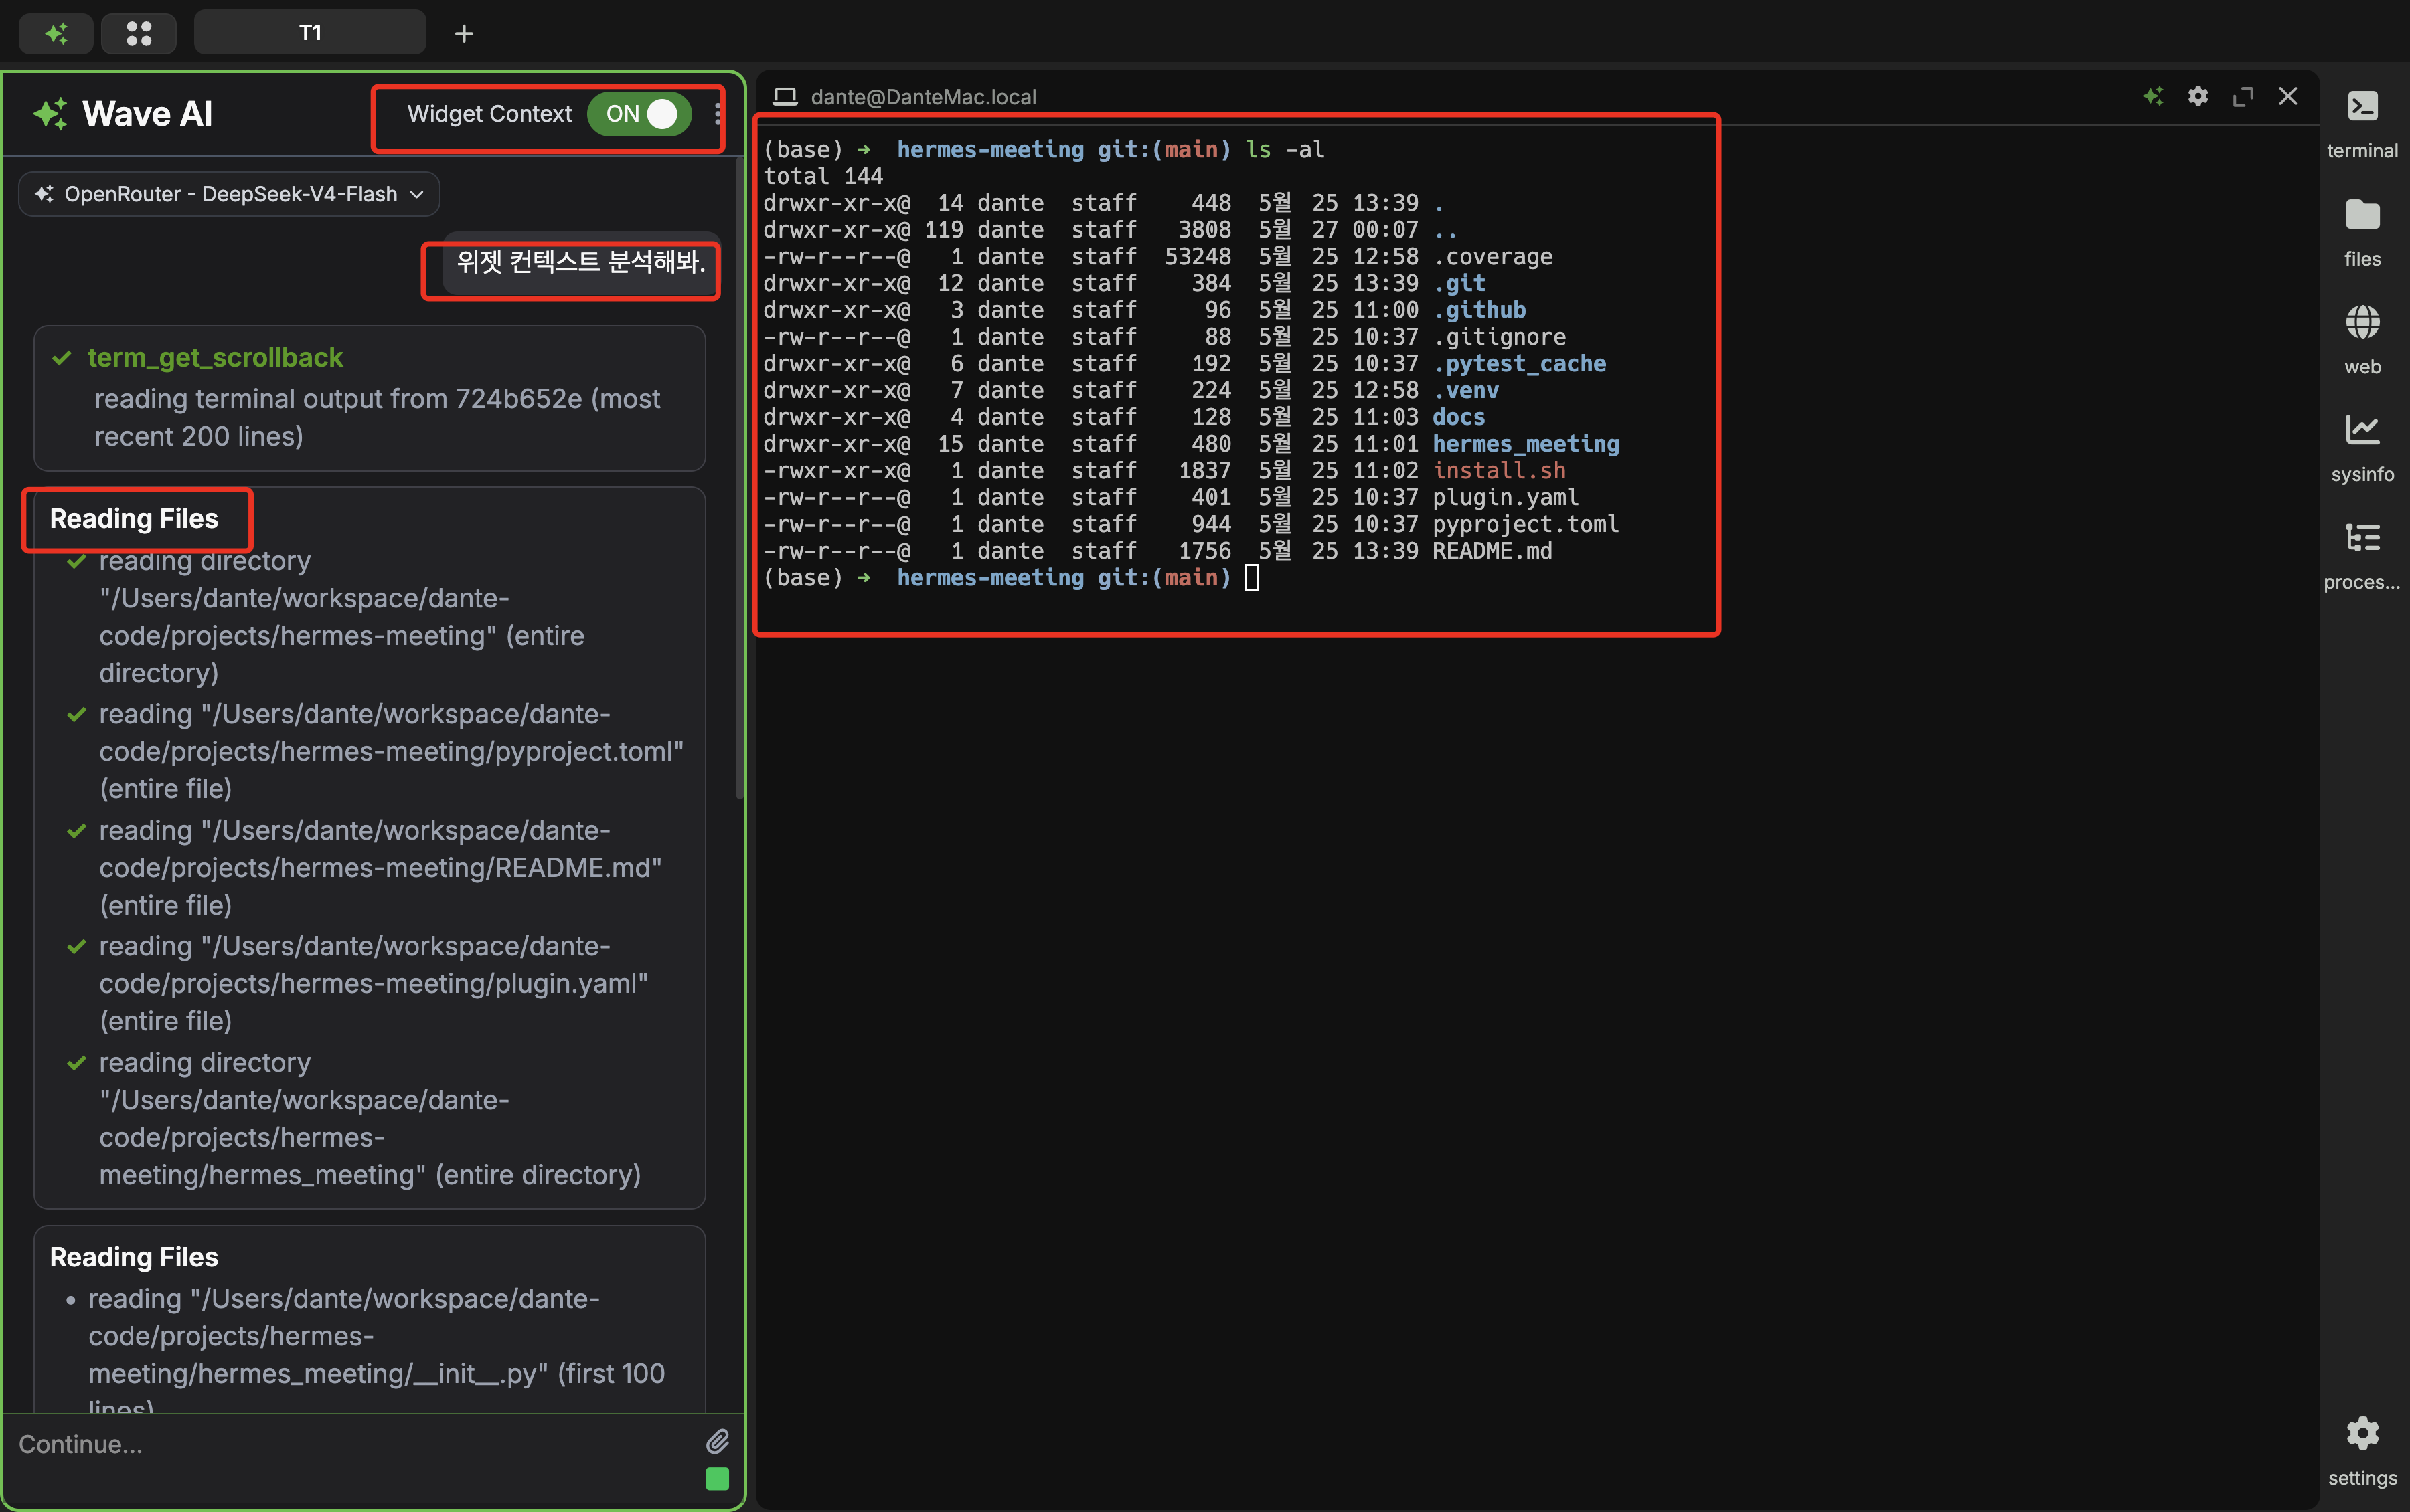
Task: Click .coverage in terminal listing
Action: click(1493, 257)
